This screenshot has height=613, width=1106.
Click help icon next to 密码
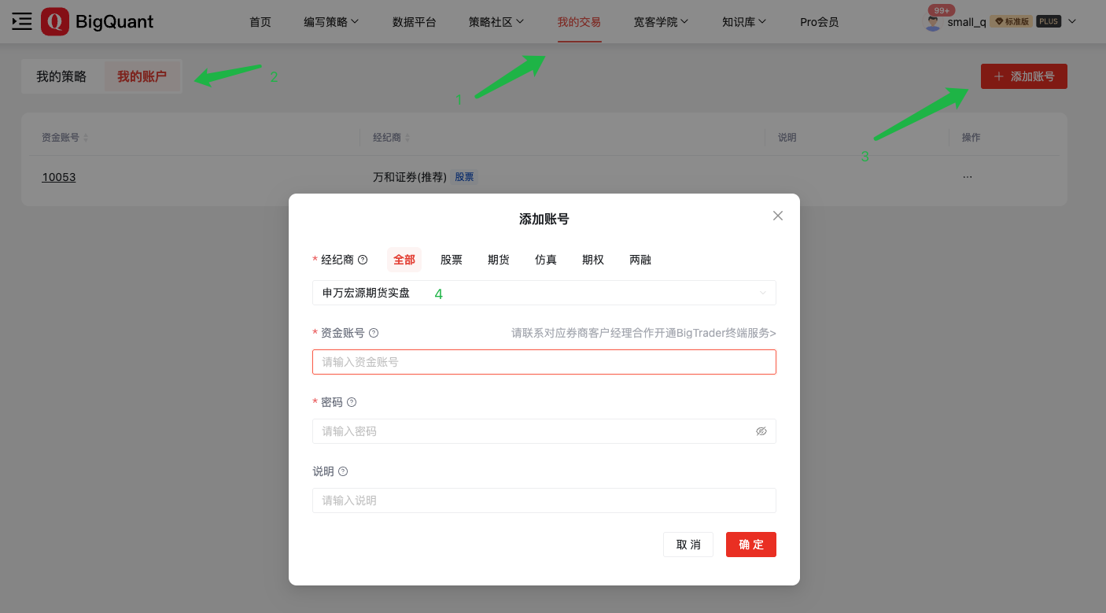point(352,402)
